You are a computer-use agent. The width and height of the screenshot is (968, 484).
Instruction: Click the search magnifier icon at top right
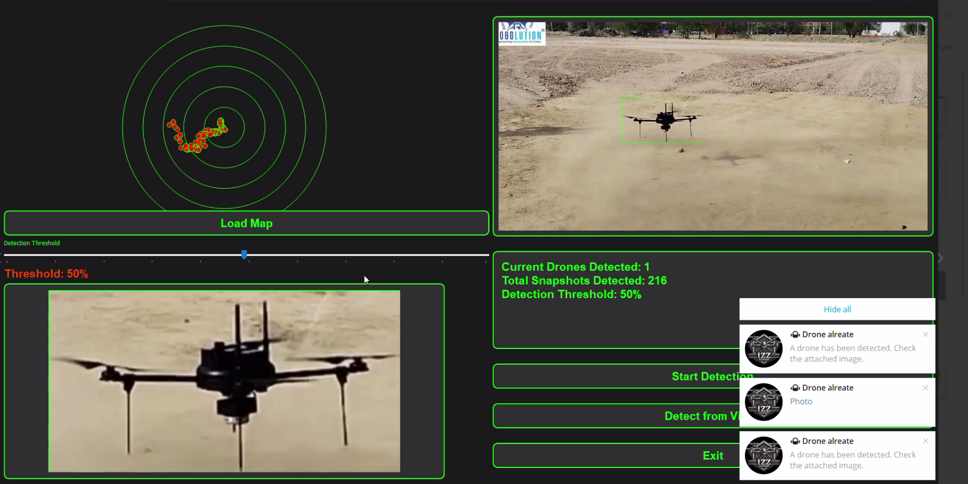coord(948,15)
